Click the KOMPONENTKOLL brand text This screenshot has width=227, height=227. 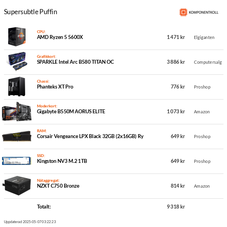pyautogui.click(x=203, y=13)
